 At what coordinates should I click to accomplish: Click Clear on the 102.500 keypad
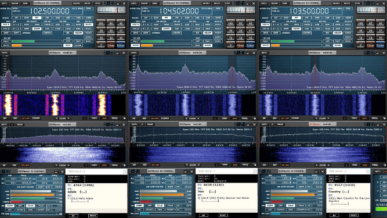(x=111, y=45)
